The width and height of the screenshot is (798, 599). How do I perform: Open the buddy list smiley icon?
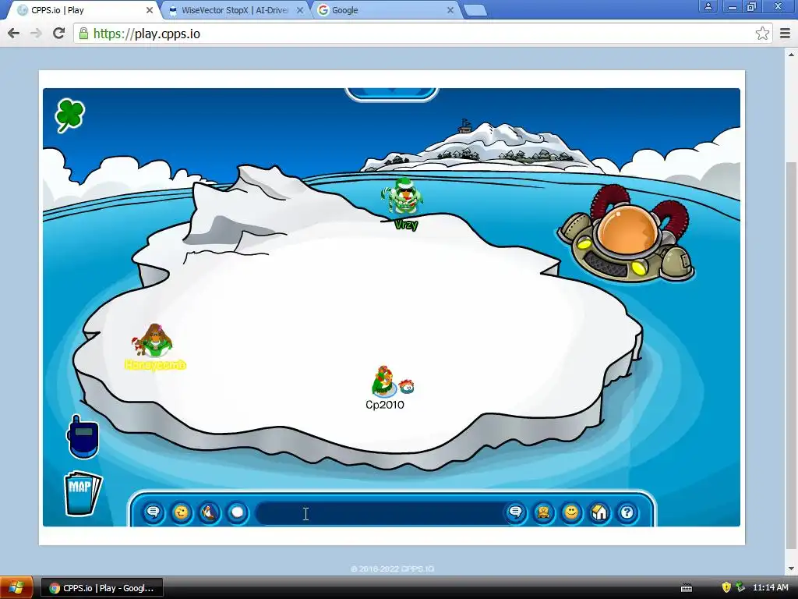[x=571, y=512]
